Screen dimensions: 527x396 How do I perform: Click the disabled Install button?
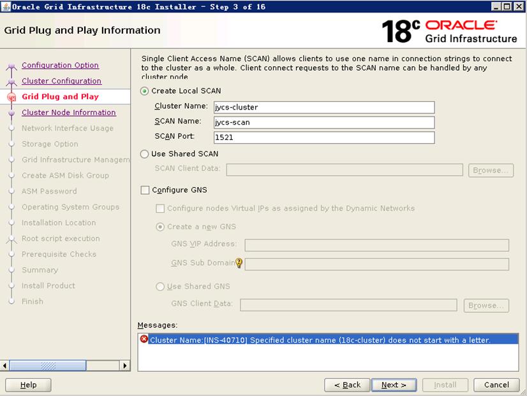[x=445, y=385]
